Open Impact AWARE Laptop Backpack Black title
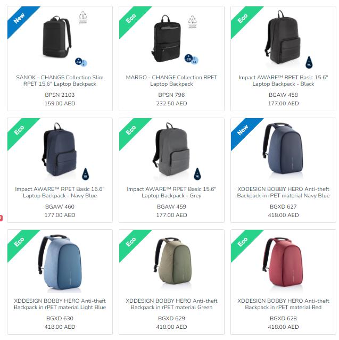Screen dimensions: 339x340 point(283,81)
